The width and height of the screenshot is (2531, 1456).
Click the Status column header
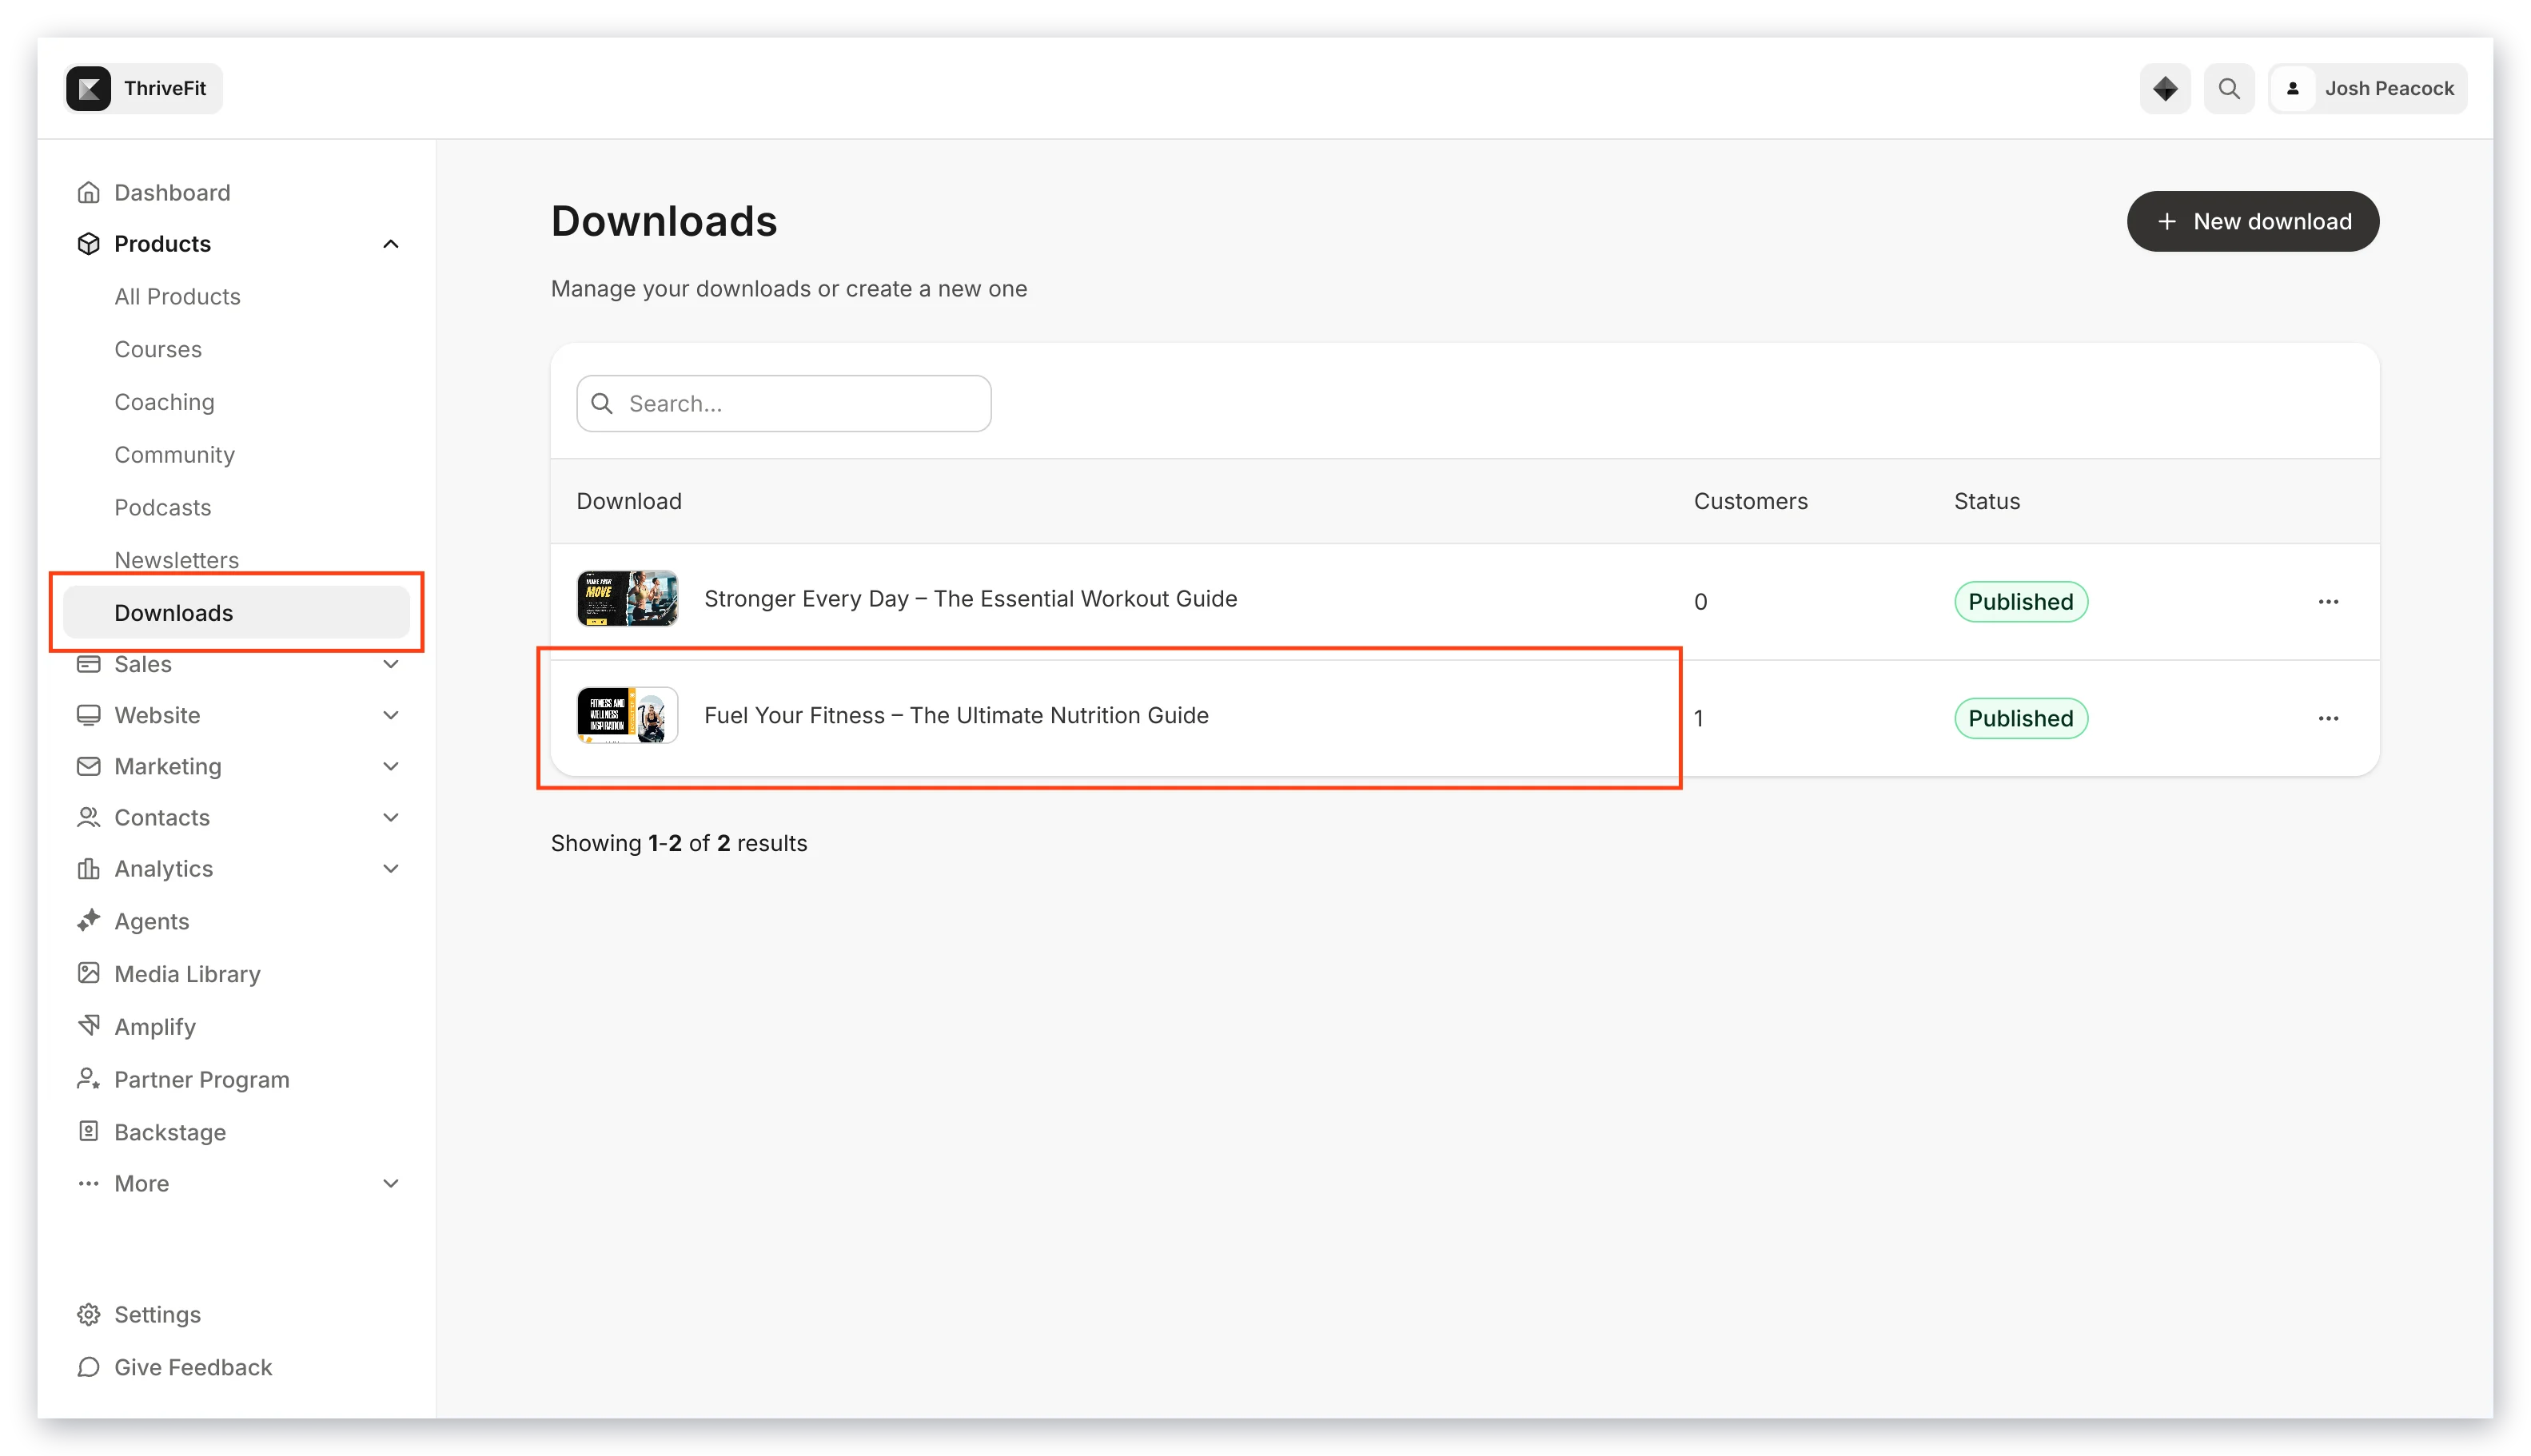pyautogui.click(x=1986, y=501)
